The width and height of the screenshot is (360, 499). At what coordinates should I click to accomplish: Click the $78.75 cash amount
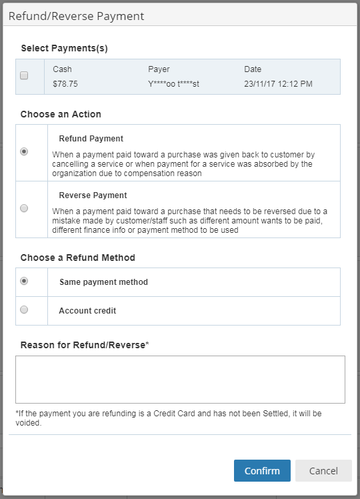(x=65, y=83)
